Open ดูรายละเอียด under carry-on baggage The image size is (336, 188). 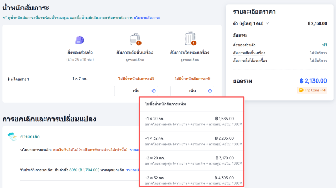[135, 60]
